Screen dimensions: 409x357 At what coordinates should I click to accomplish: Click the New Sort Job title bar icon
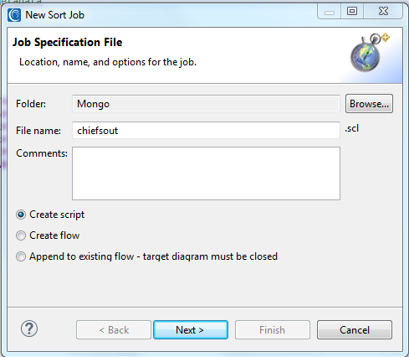[x=14, y=15]
